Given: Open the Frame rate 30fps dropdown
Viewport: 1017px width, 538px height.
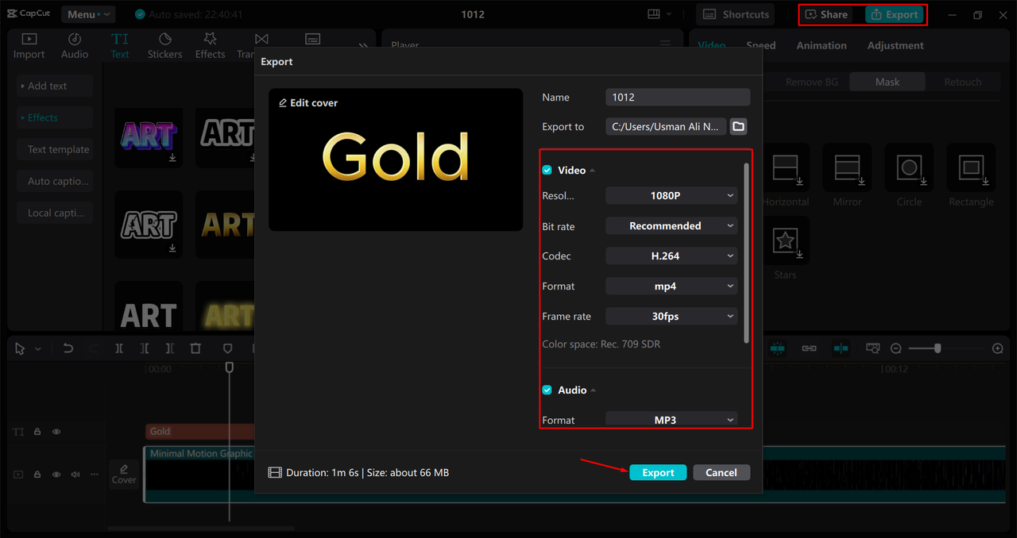Looking at the screenshot, I should click(671, 317).
